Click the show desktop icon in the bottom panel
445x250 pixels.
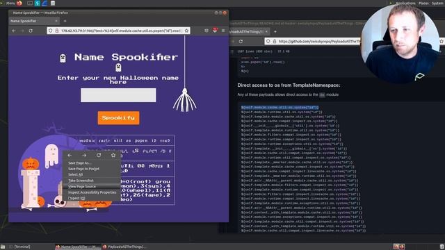click(x=3, y=247)
